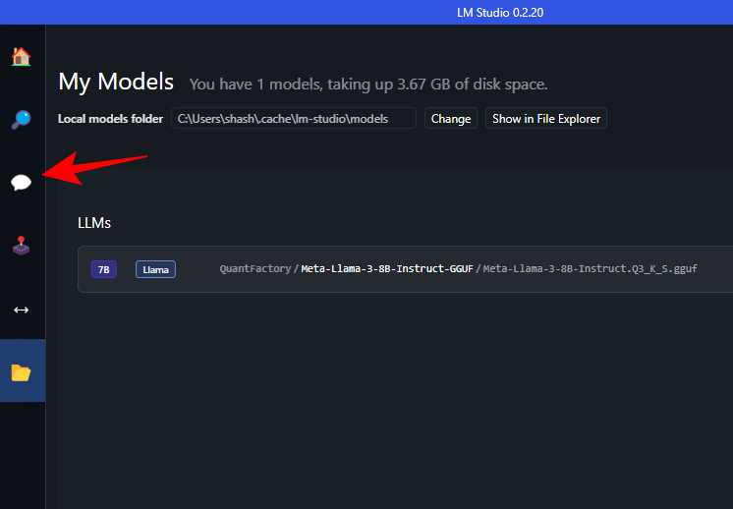This screenshot has height=509, width=733.
Task: Open the AI Chat speech bubble icon
Action: (21, 183)
